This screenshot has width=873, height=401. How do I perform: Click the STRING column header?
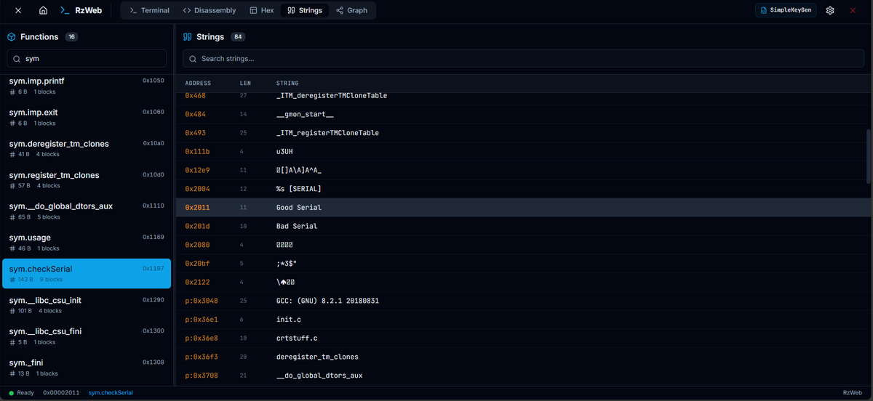coord(287,84)
